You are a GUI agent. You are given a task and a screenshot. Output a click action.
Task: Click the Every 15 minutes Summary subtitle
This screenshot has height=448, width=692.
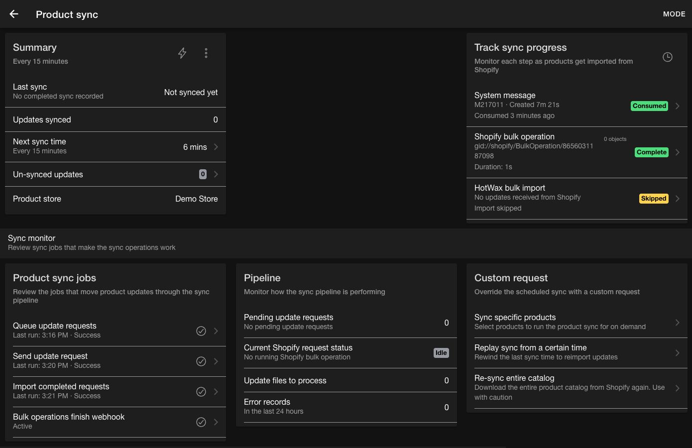point(40,61)
